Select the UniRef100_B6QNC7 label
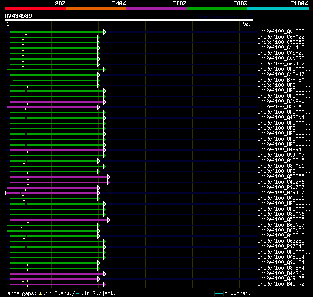This screenshot has height=297, width=313. click(x=281, y=225)
